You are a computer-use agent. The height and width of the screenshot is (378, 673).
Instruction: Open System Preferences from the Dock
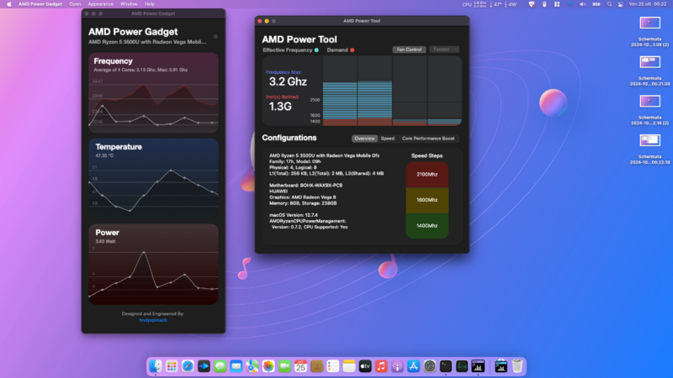pos(430,366)
